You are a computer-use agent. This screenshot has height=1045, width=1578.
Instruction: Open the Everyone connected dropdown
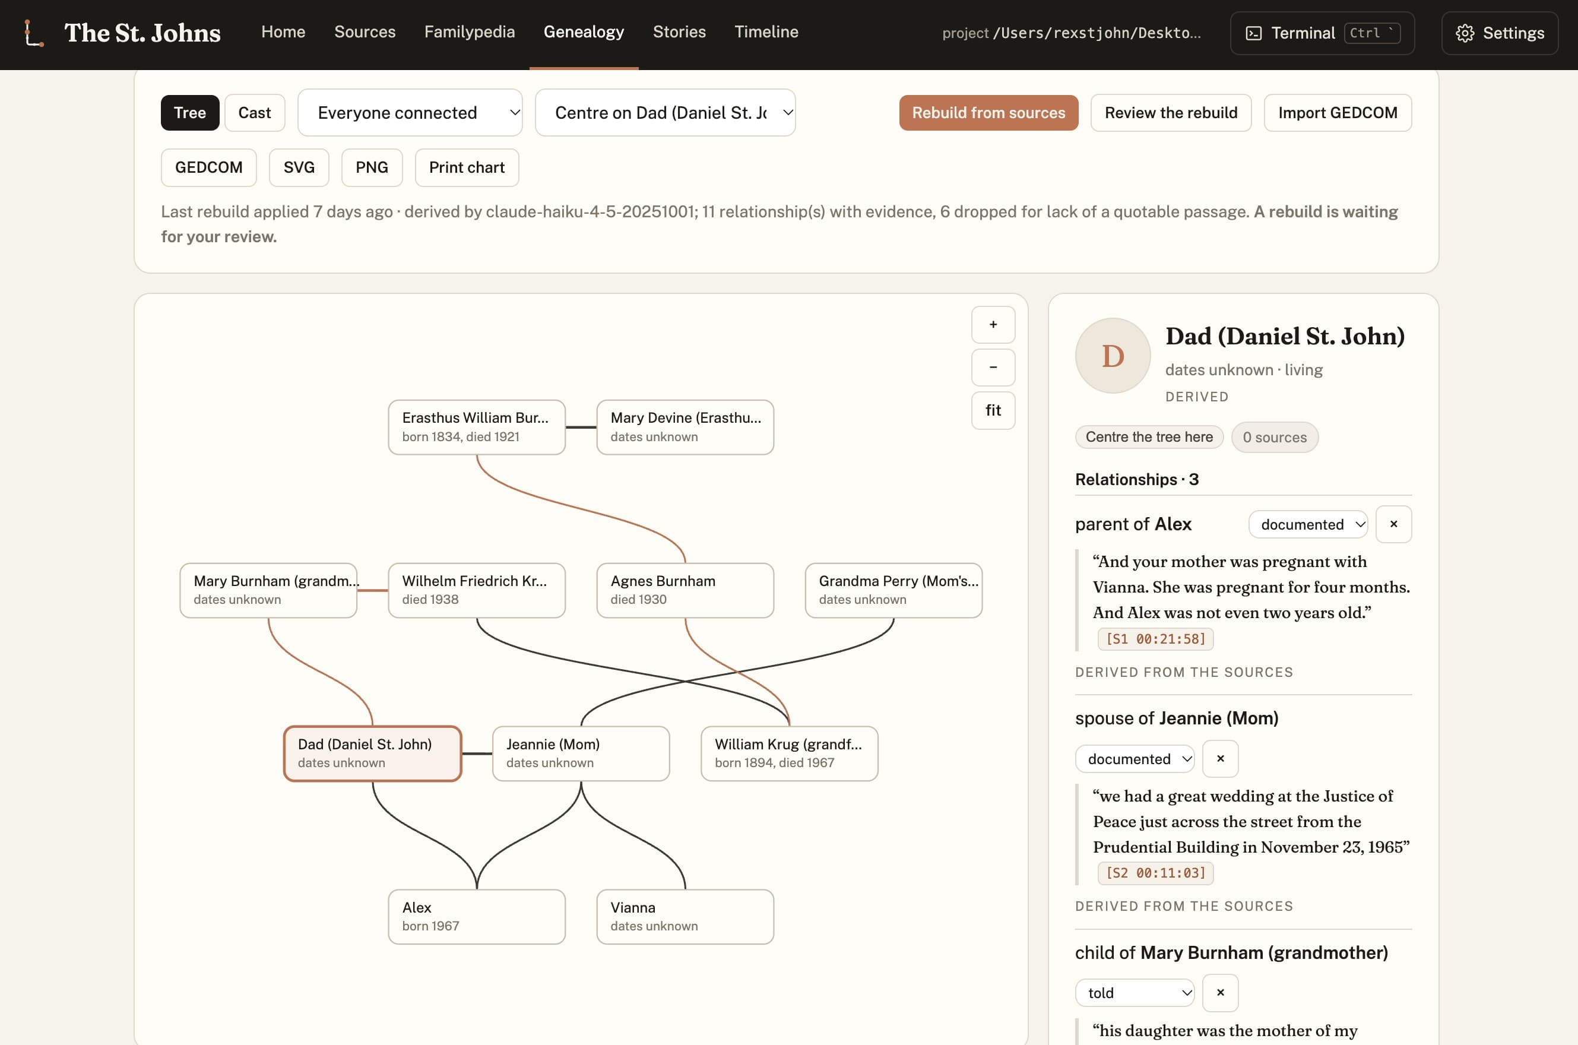(410, 113)
